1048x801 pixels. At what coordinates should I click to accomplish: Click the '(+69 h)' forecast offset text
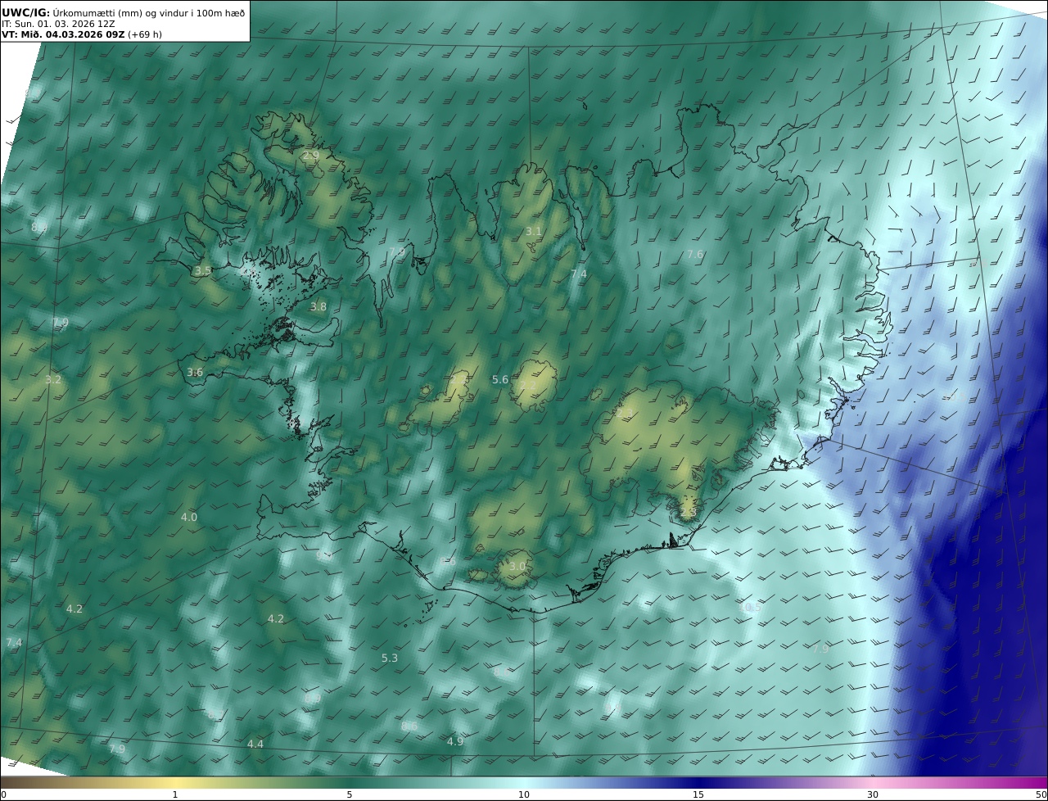[x=145, y=34]
